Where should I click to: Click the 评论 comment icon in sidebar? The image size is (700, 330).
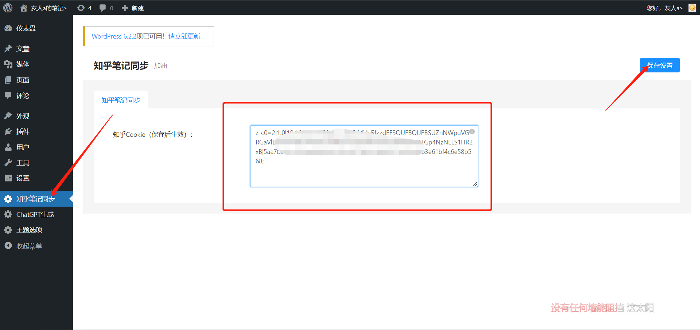[8, 95]
